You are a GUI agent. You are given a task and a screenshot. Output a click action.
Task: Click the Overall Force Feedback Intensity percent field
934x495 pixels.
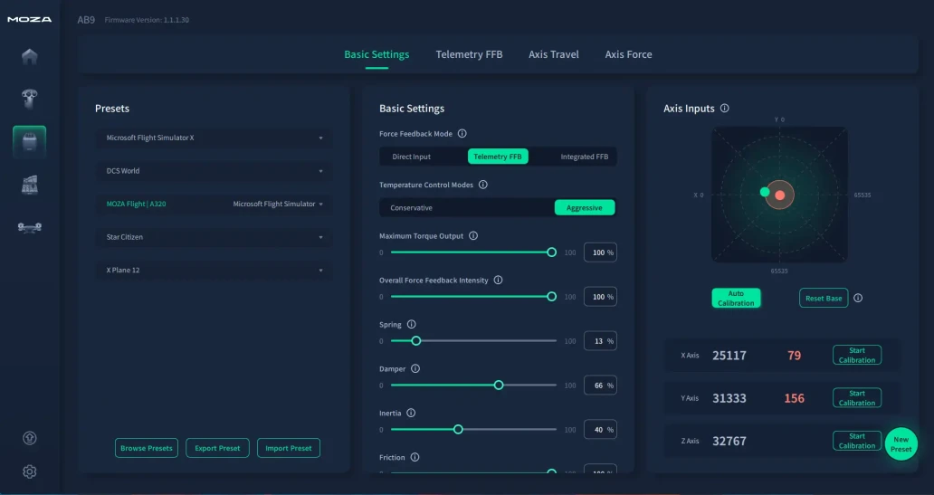(x=600, y=297)
